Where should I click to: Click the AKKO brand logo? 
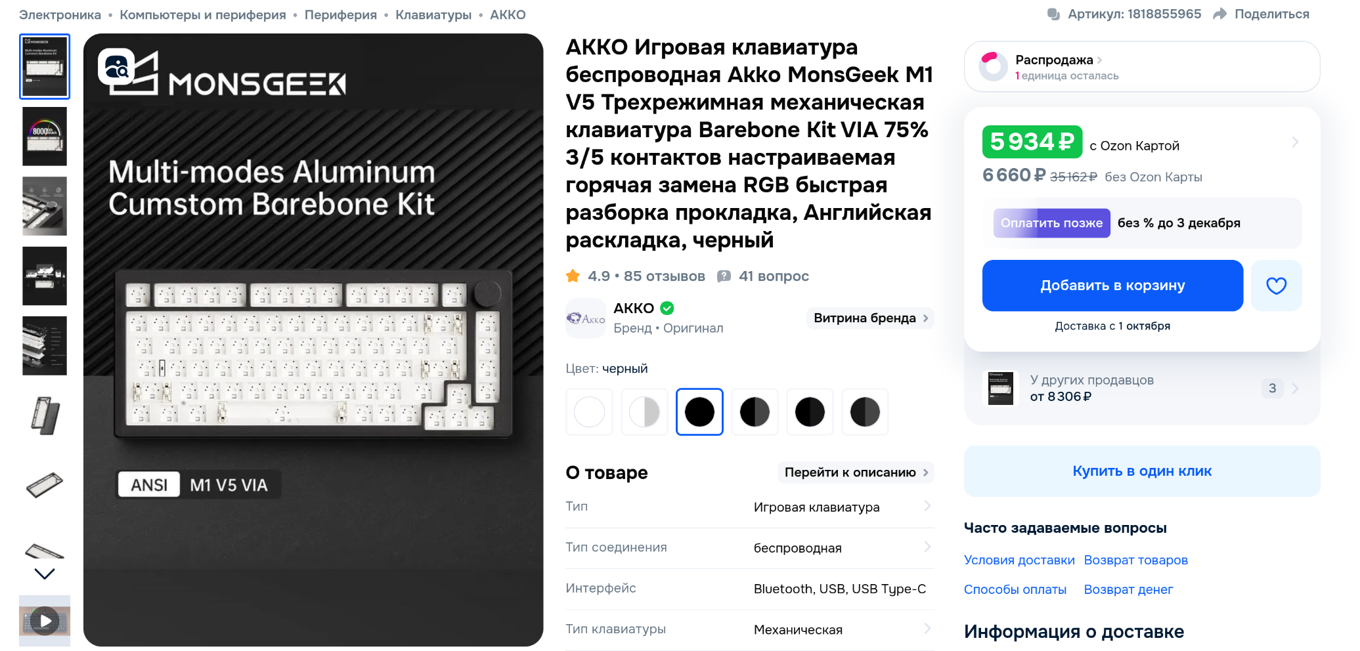(586, 318)
